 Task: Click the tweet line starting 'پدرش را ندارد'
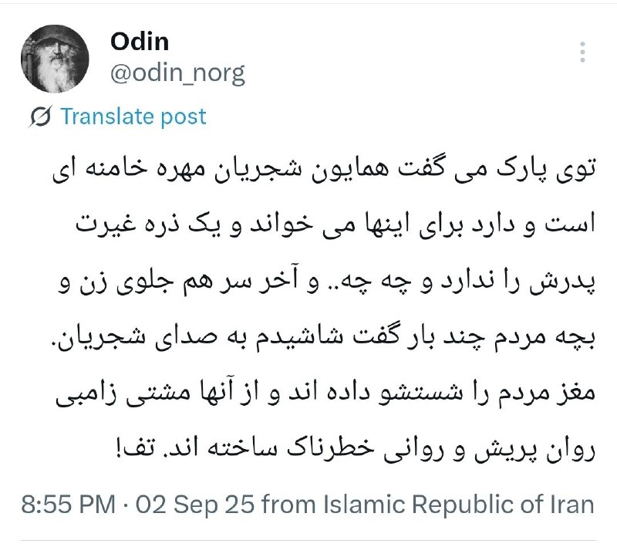click(326, 281)
